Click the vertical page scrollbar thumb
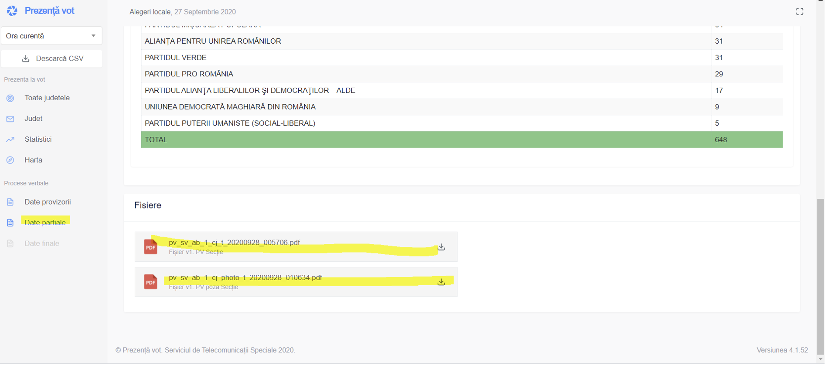Screen dimensions: 825x369 click(820, 276)
